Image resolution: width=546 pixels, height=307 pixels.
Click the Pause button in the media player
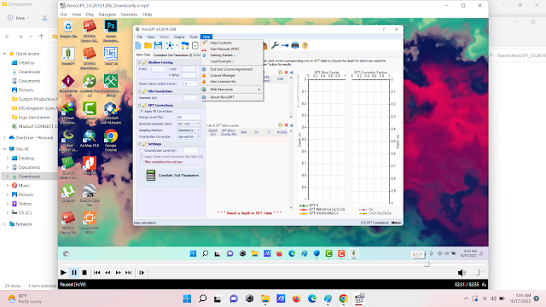(x=74, y=273)
